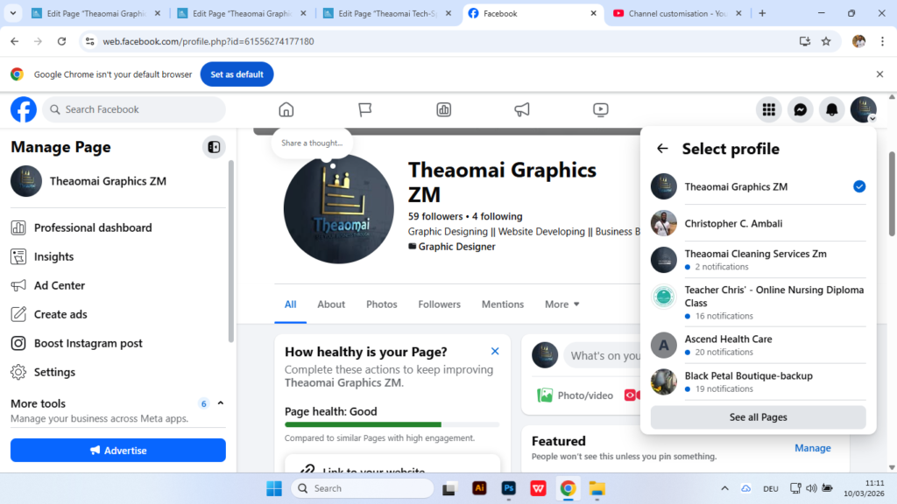
Task: Click back arrow in Select profile
Action: [x=662, y=149]
